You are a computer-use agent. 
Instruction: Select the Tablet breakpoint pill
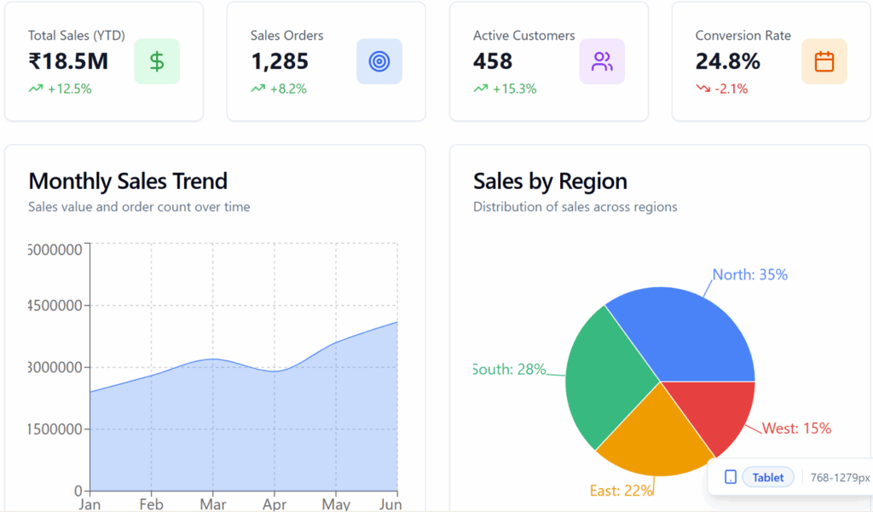tap(767, 477)
